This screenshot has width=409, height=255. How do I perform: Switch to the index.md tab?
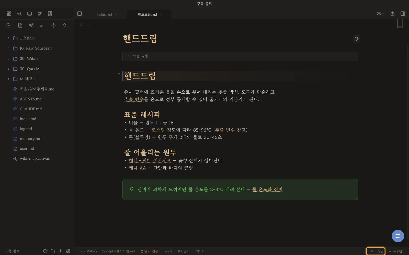104,15
